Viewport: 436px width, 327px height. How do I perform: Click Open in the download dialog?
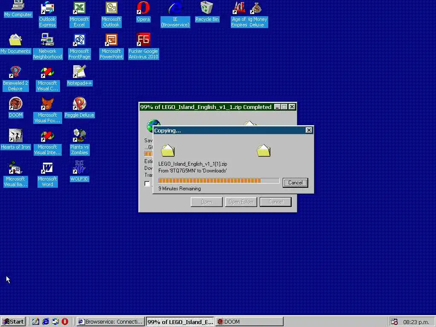(x=207, y=202)
